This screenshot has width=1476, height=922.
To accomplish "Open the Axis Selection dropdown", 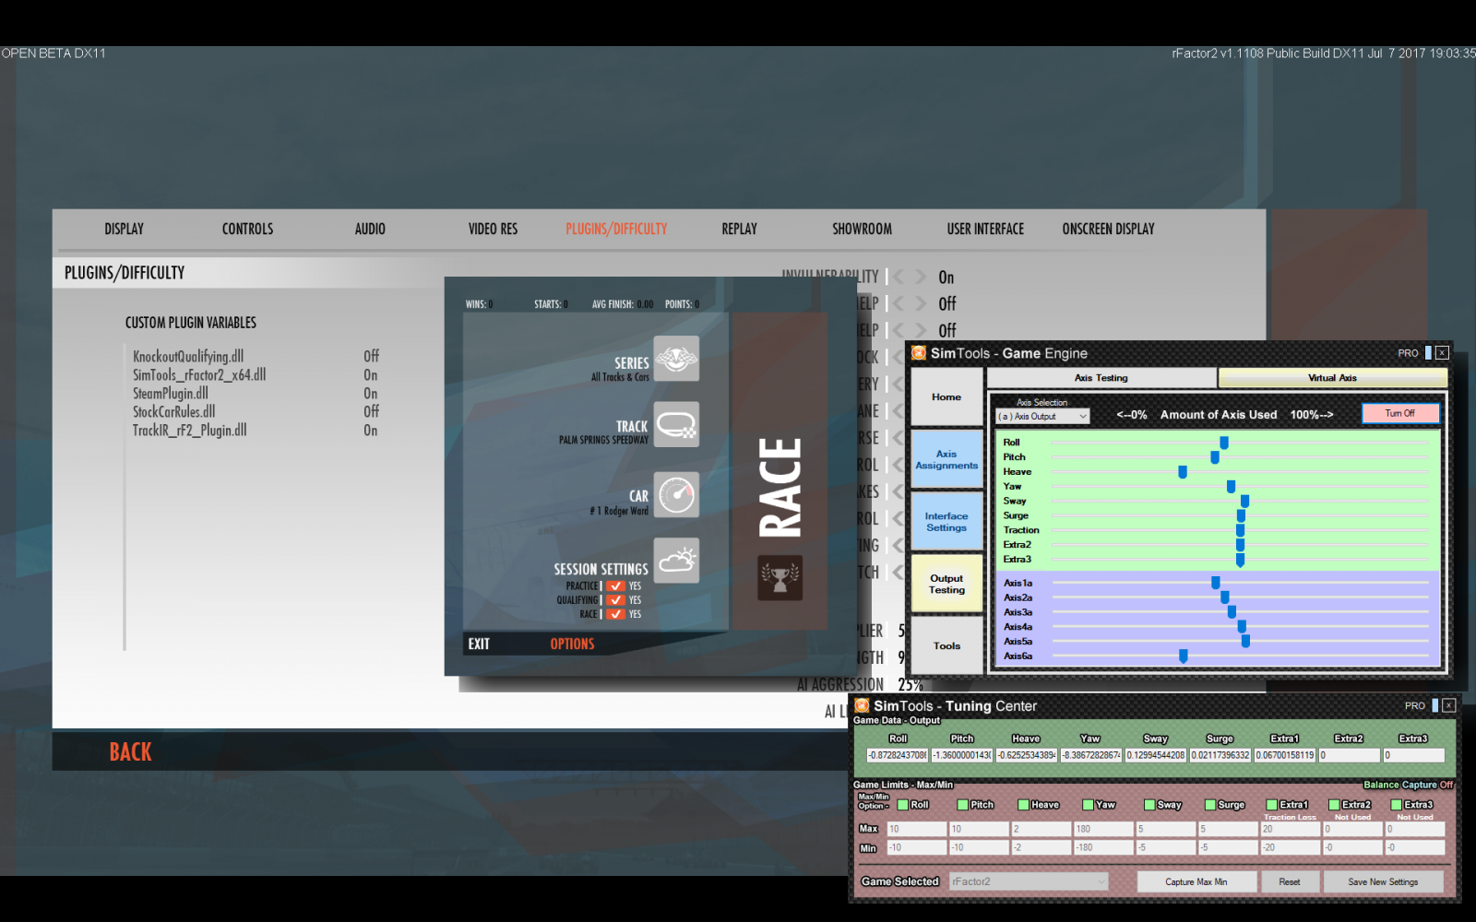I will pos(1042,417).
